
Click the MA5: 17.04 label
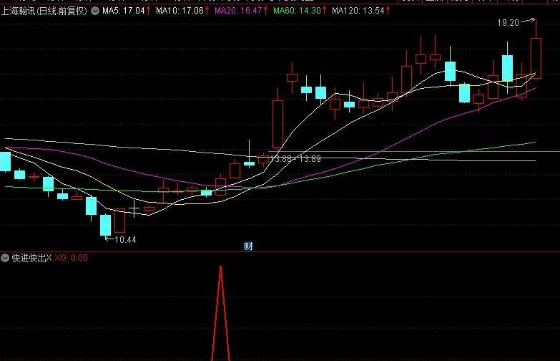coord(124,11)
